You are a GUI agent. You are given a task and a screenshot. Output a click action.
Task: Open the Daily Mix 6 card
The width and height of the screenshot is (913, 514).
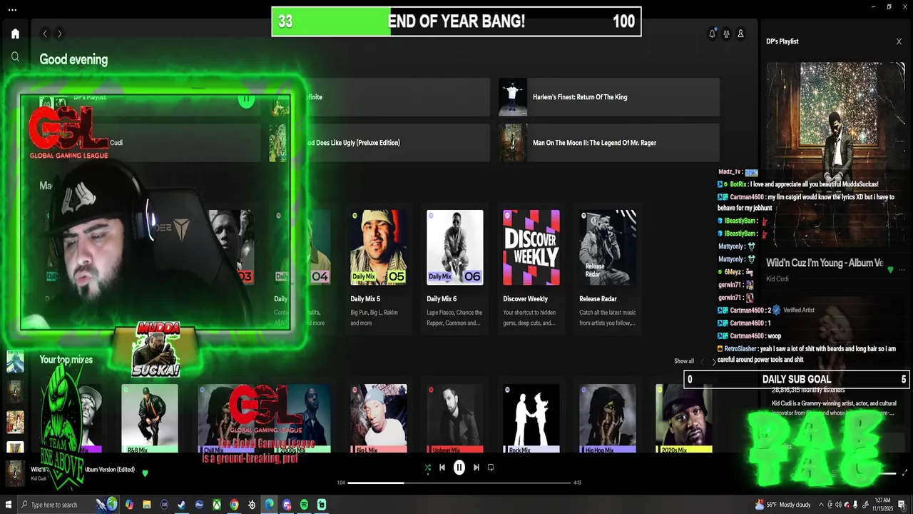click(455, 270)
